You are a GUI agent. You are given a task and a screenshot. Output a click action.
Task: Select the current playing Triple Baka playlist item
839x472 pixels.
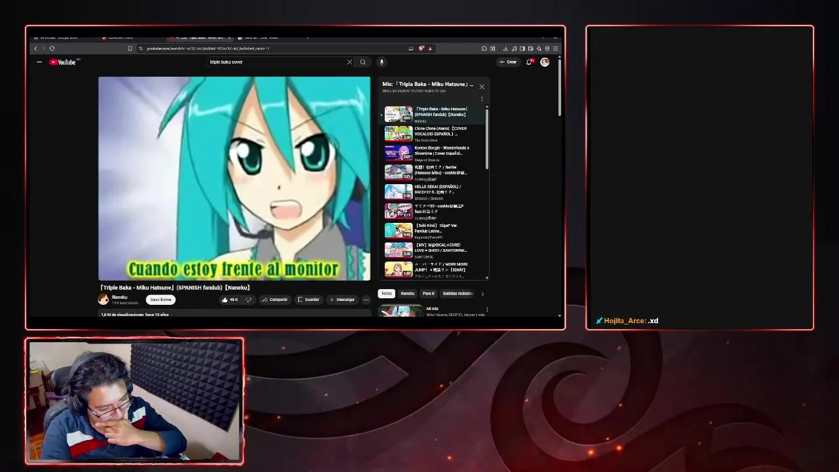click(x=433, y=115)
